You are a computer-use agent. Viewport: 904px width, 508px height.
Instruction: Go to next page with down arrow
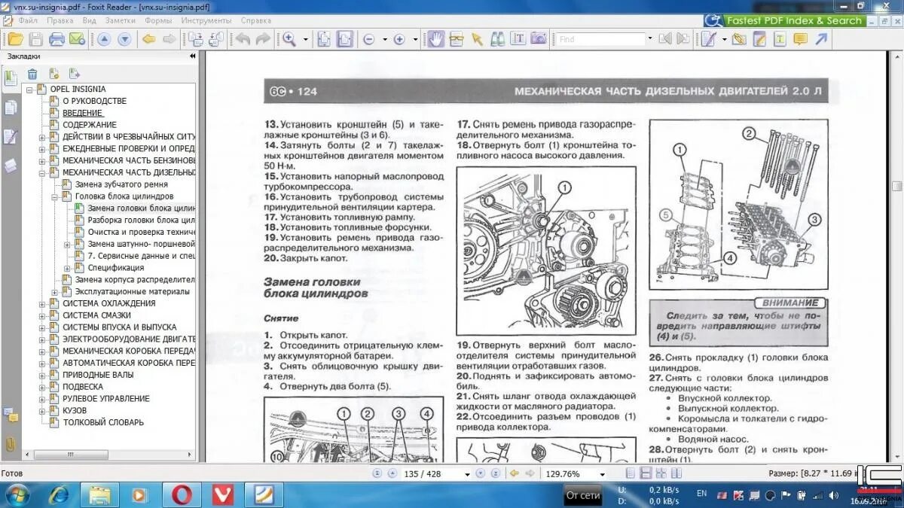coord(124,39)
